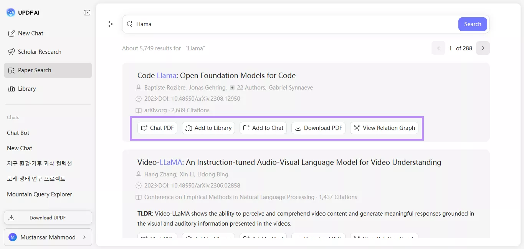Click the page number 1 field
The height and width of the screenshot is (249, 524).
tap(451, 48)
